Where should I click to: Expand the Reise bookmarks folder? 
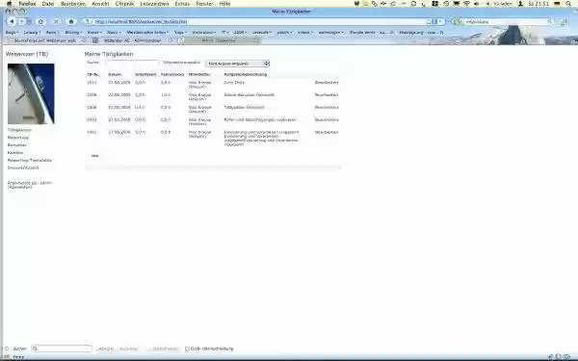52,33
